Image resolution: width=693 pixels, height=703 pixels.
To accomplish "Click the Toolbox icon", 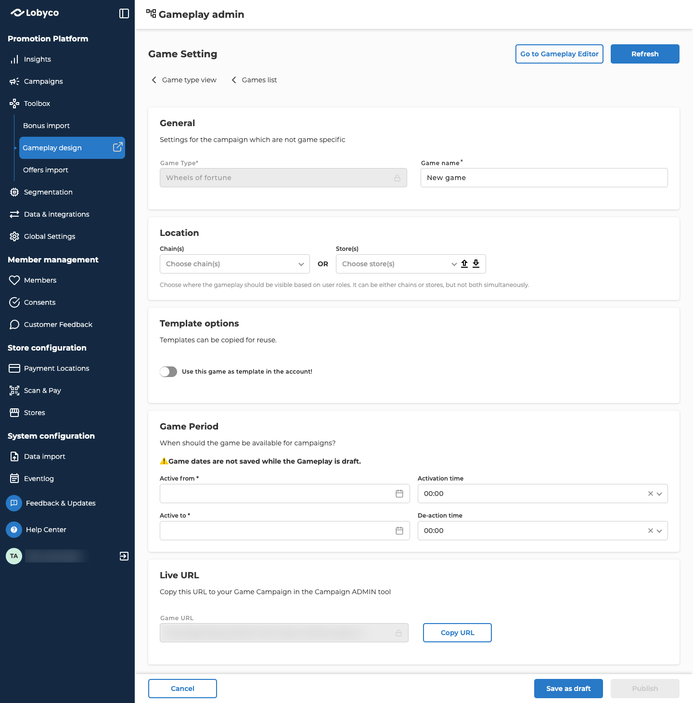I will pyautogui.click(x=14, y=104).
